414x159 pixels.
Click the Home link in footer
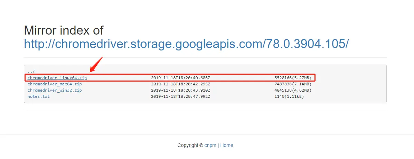pyautogui.click(x=227, y=145)
